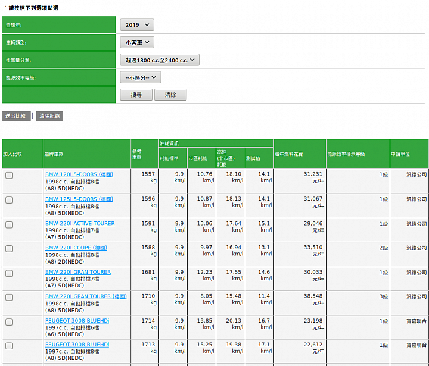Screen dimensions: 429x366
Task: Click the 每年燃料花費 column header
Action: pos(300,154)
